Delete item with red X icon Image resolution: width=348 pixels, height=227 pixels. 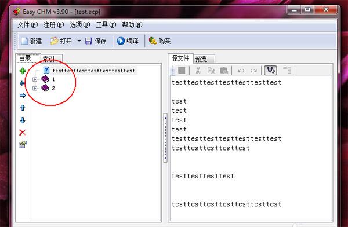(x=23, y=133)
